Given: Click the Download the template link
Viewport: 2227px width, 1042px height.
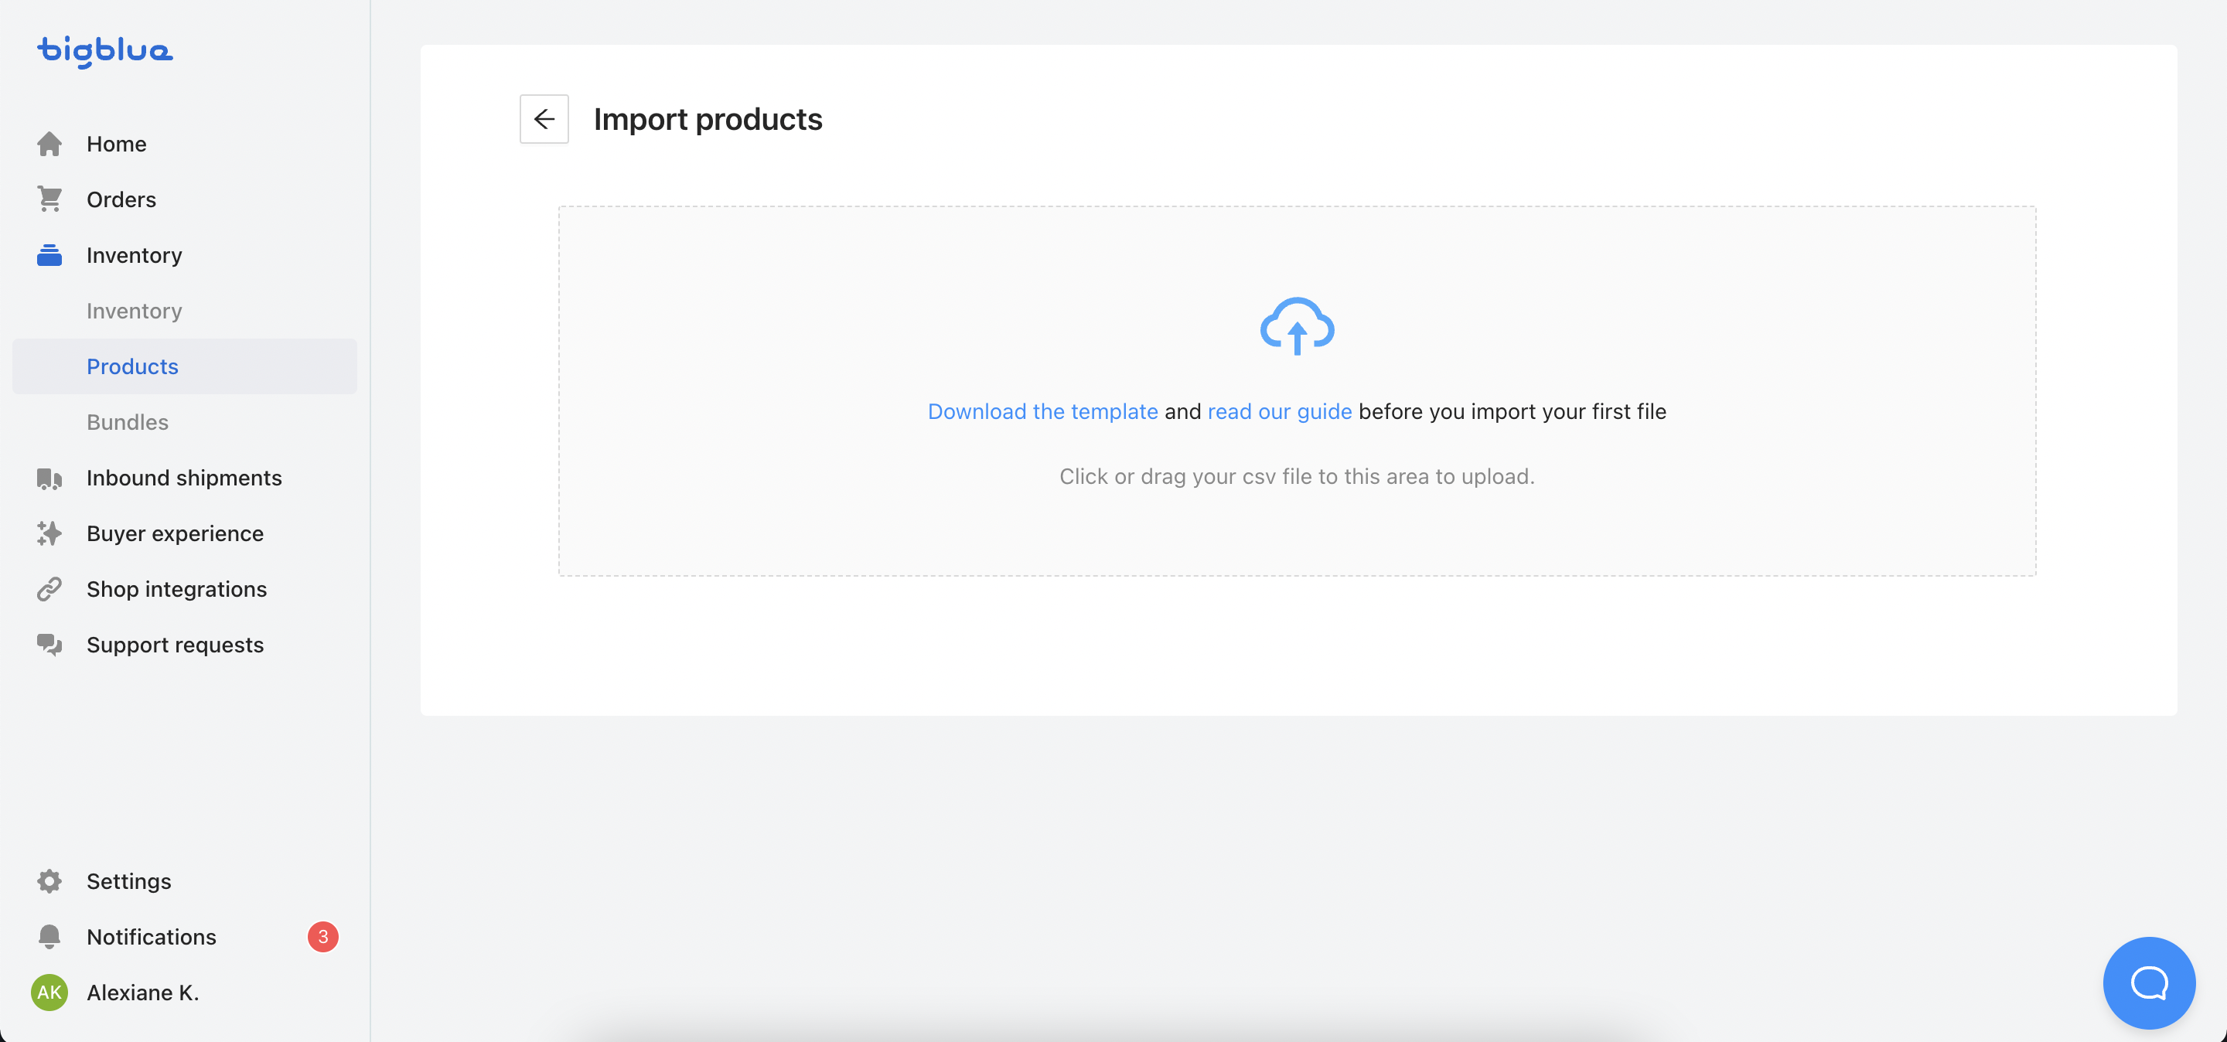Looking at the screenshot, I should point(1042,412).
